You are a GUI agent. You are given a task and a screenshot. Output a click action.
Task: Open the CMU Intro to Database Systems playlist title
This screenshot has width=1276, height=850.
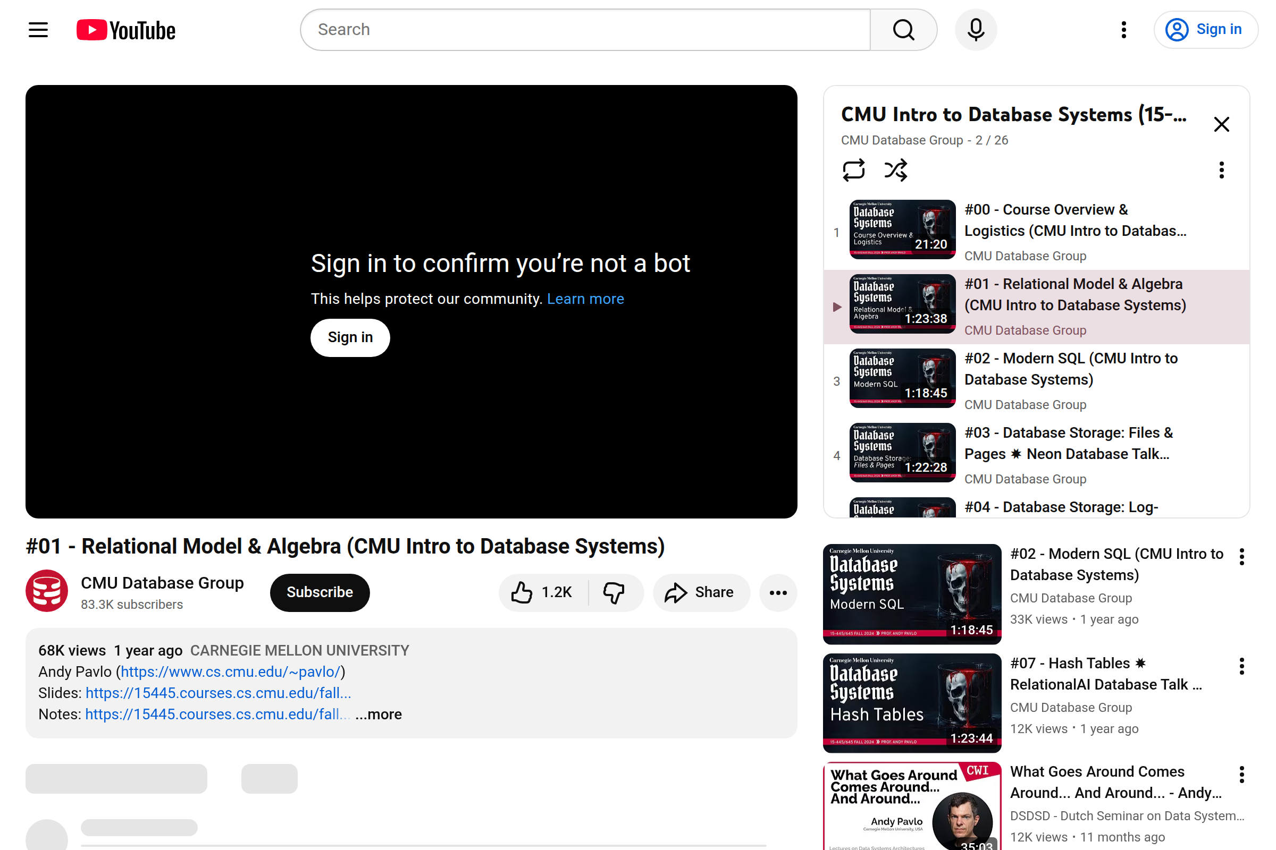tap(1013, 114)
